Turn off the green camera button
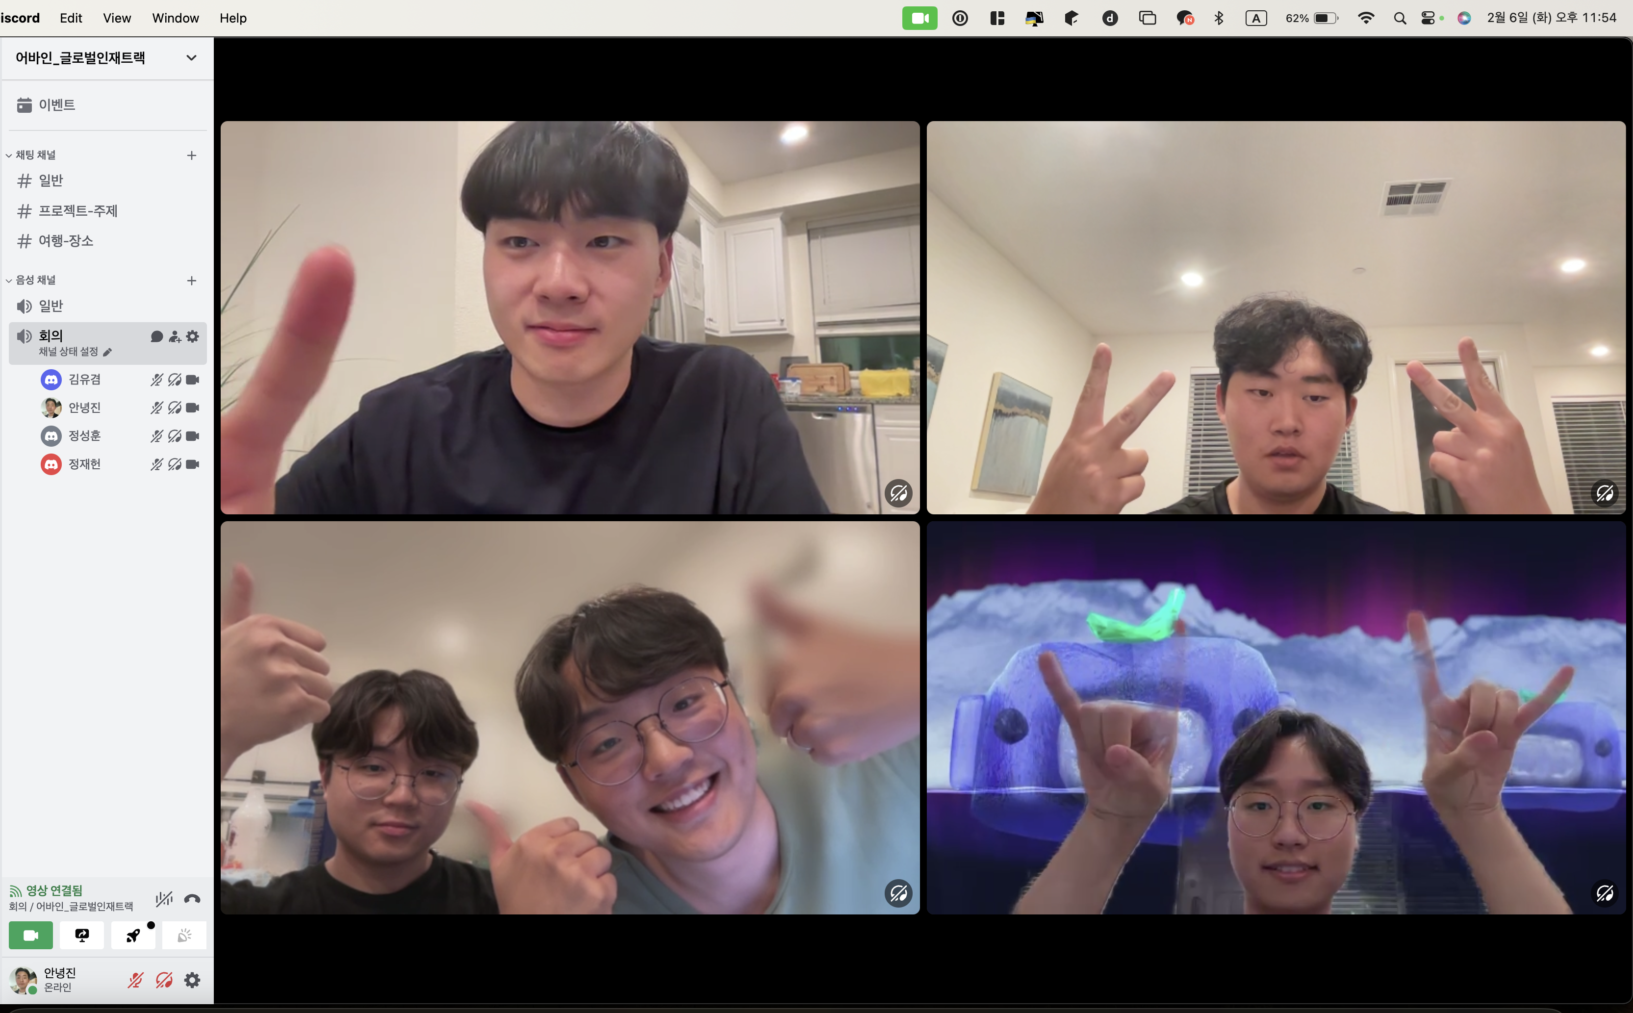This screenshot has width=1633, height=1013. click(x=31, y=935)
